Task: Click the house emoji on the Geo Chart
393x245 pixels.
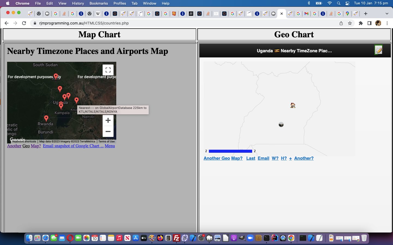Action: pos(293,105)
